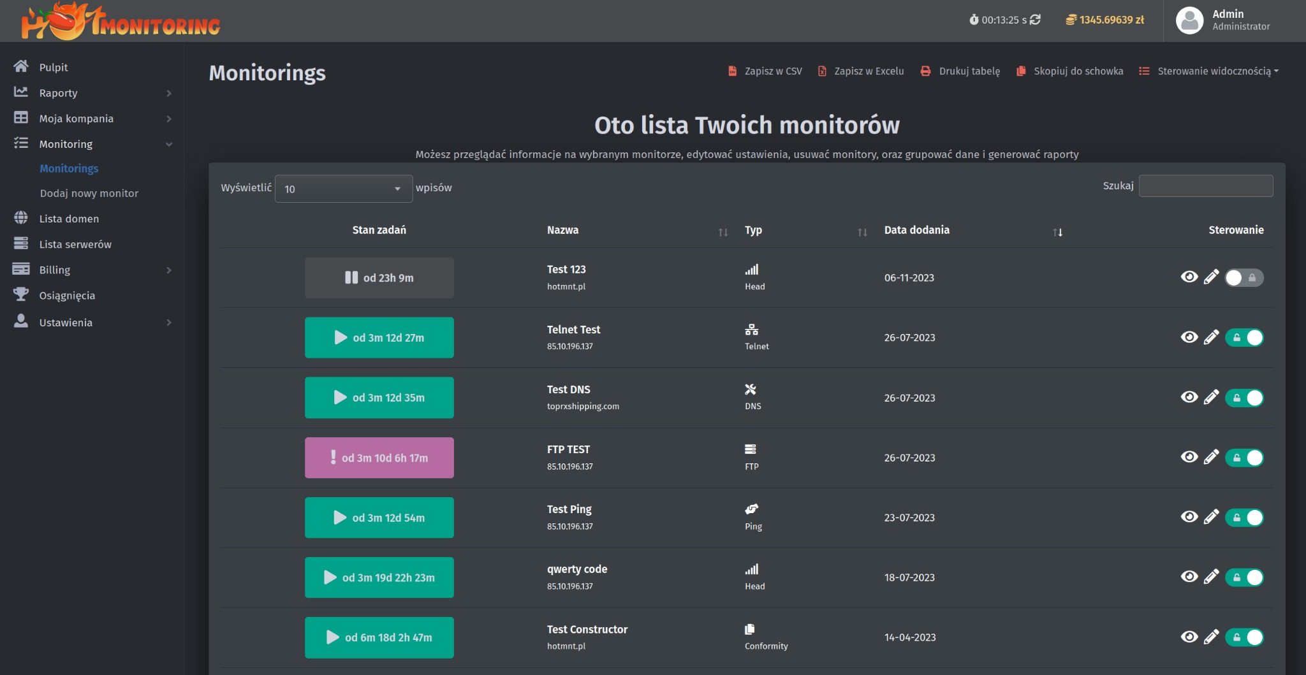Image resolution: width=1306 pixels, height=675 pixels.
Task: Open the Raporty menu item
Action: click(58, 92)
